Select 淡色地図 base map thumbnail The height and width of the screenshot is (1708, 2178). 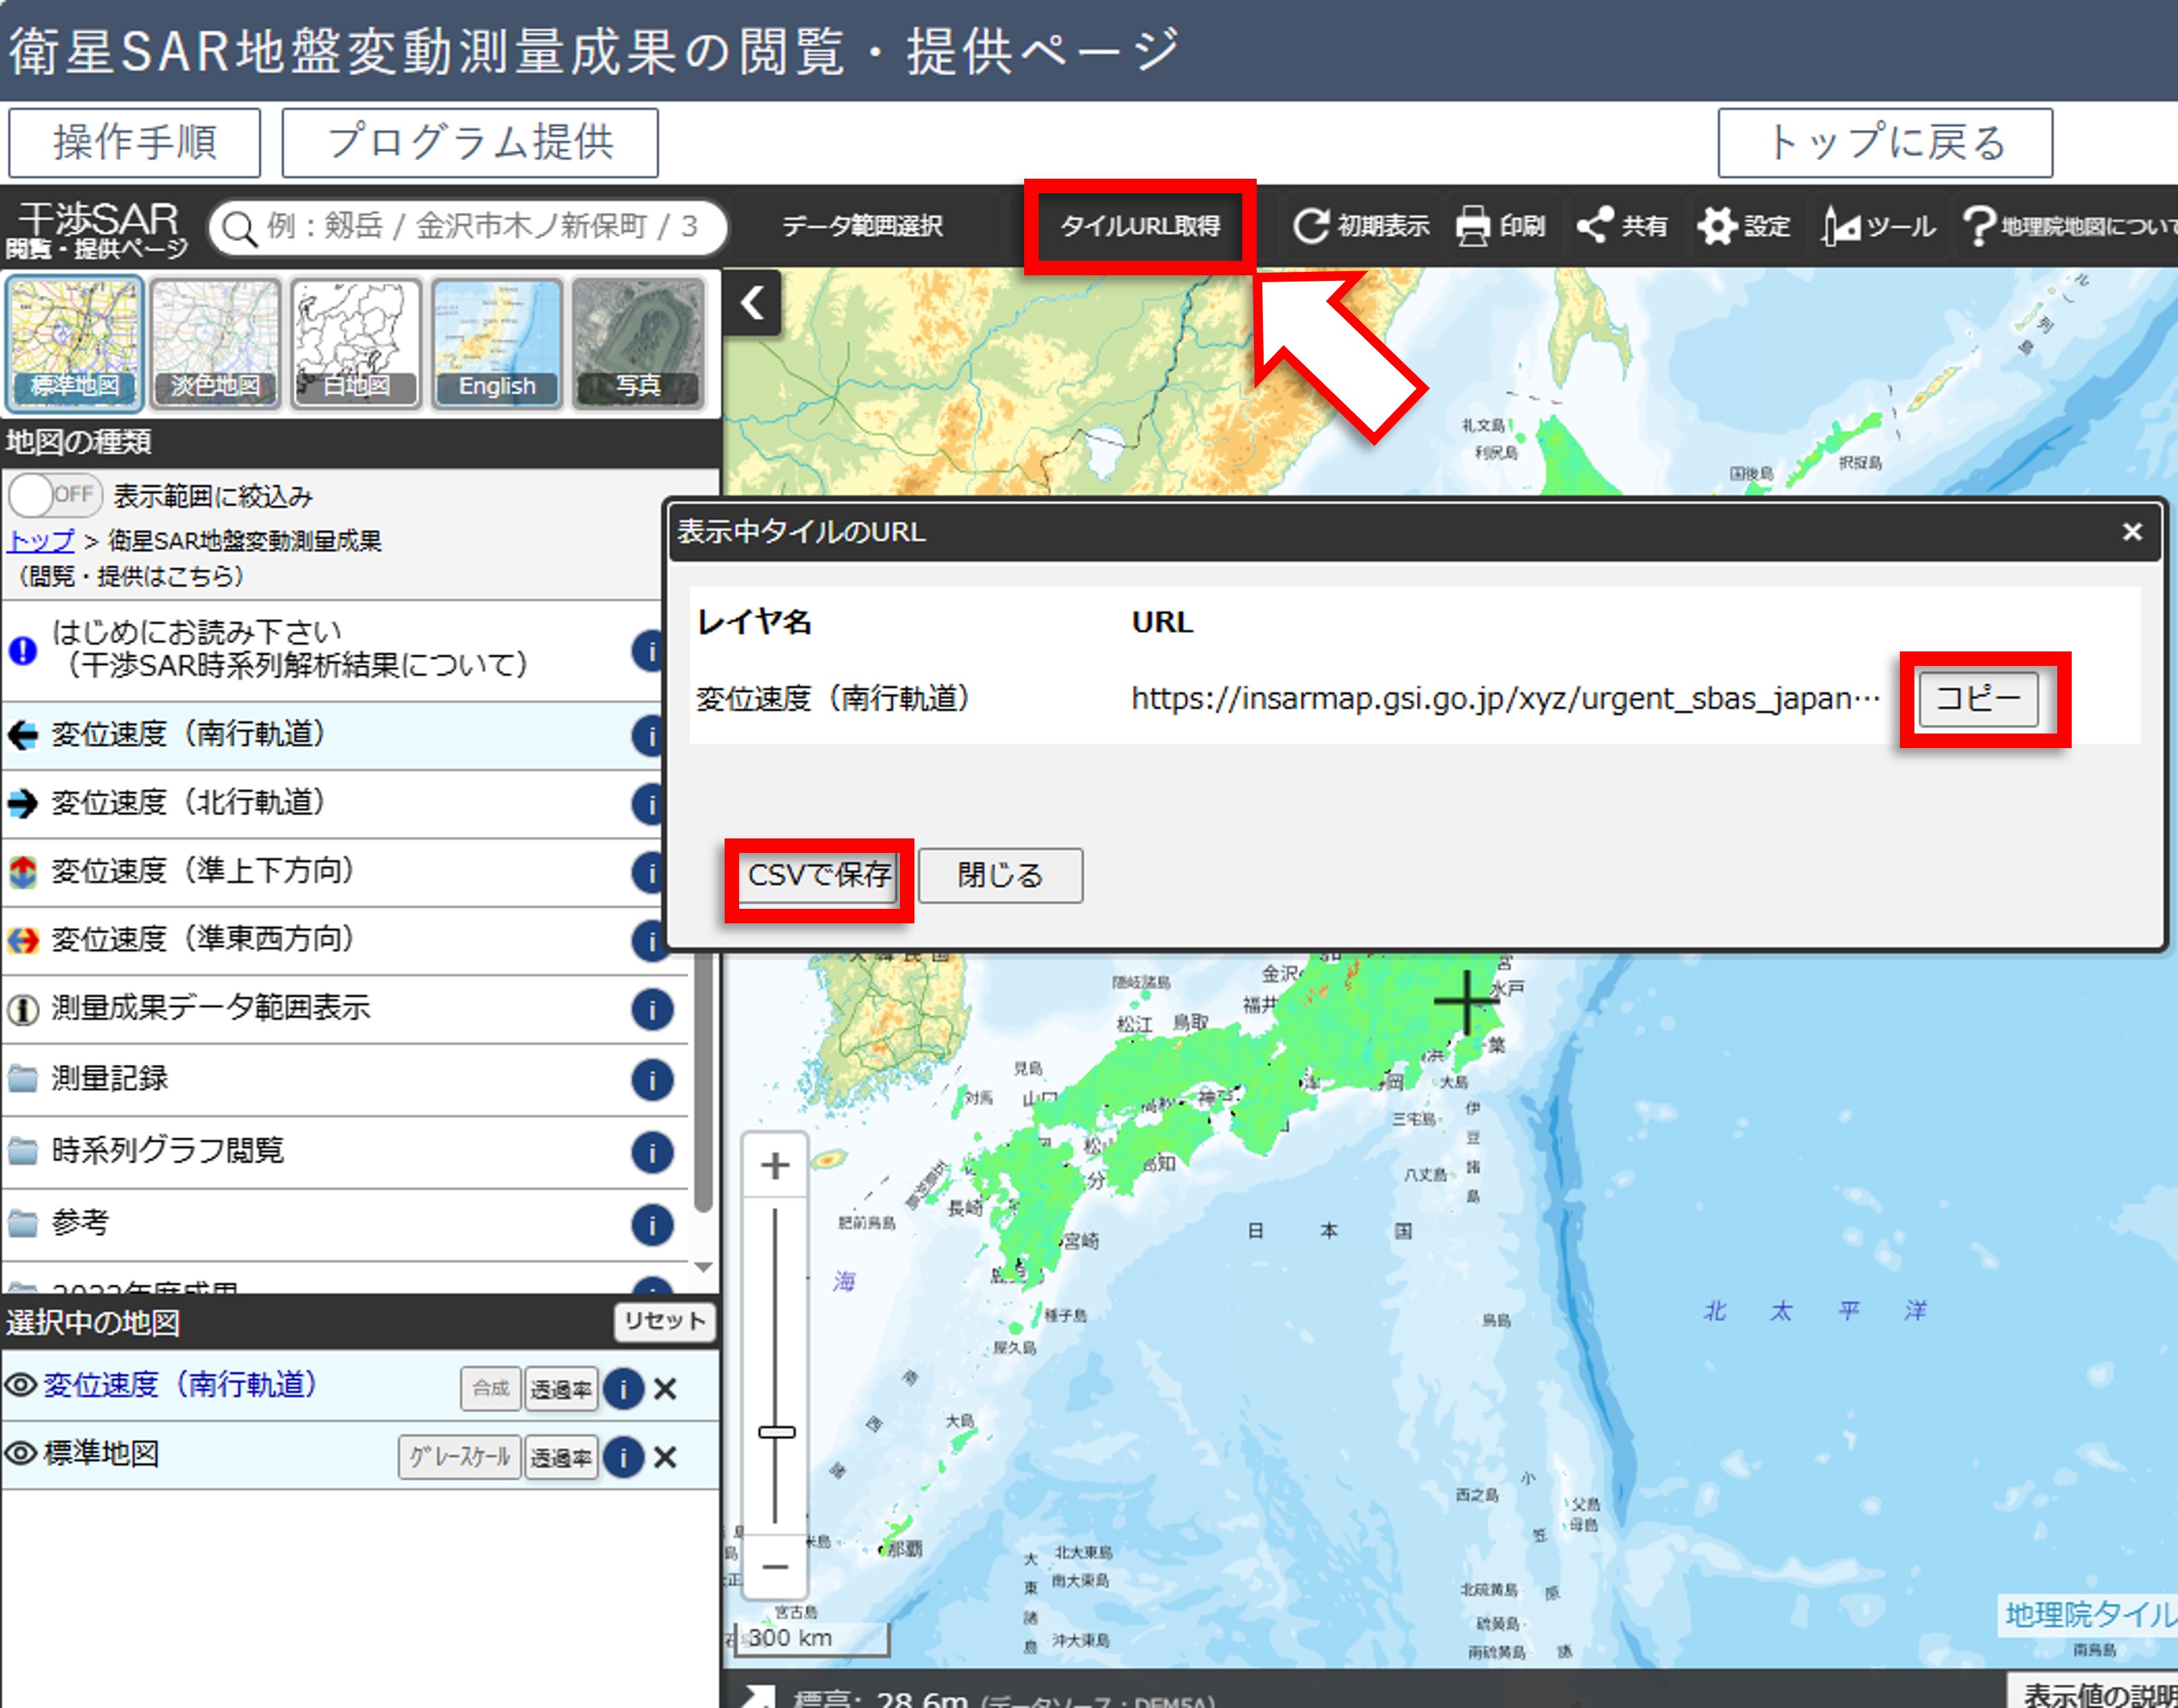point(216,343)
